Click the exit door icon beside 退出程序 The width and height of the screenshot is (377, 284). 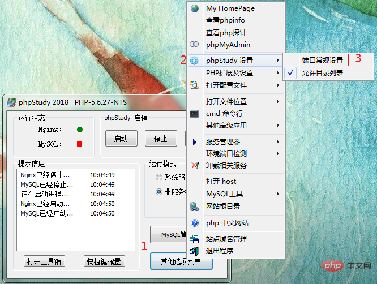pos(194,251)
